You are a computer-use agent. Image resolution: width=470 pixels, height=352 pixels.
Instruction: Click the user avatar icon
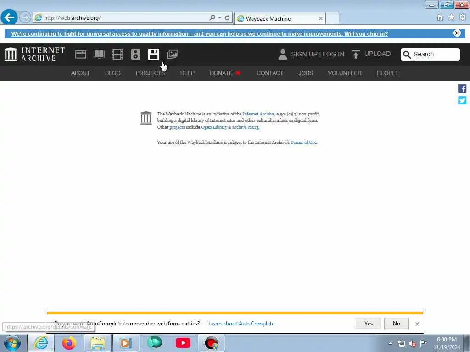click(x=282, y=55)
